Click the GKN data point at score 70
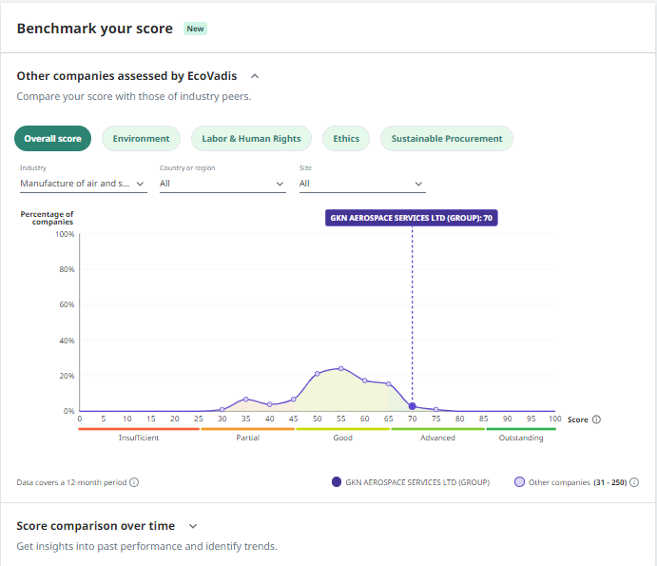 [x=413, y=406]
